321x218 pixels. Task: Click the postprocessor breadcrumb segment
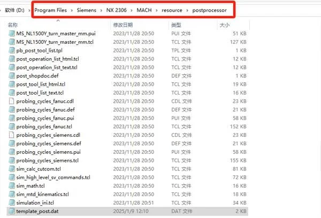tap(209, 10)
